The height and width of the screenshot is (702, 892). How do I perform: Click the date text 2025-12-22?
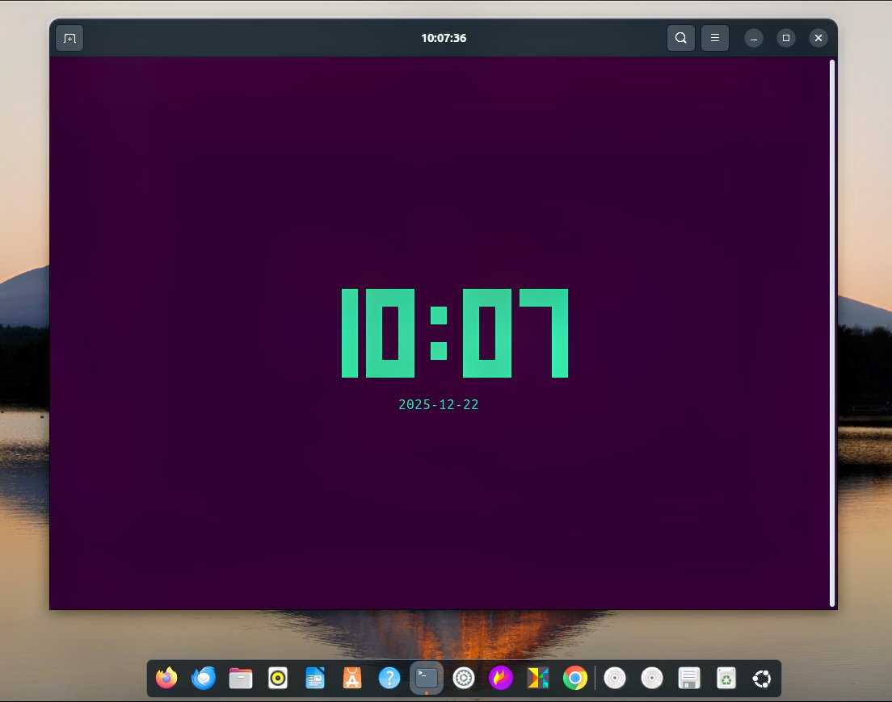(439, 404)
